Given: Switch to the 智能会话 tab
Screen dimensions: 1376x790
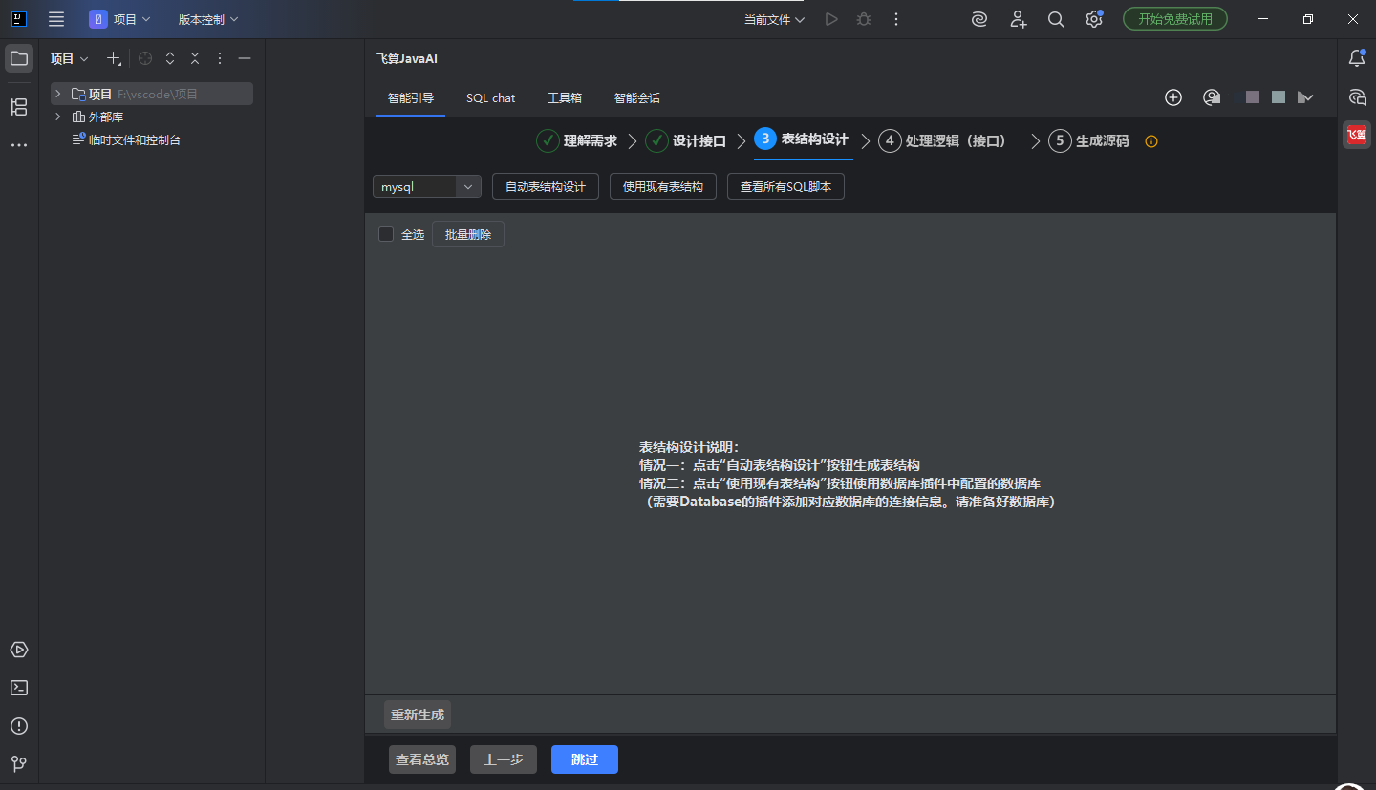Looking at the screenshot, I should pos(637,97).
